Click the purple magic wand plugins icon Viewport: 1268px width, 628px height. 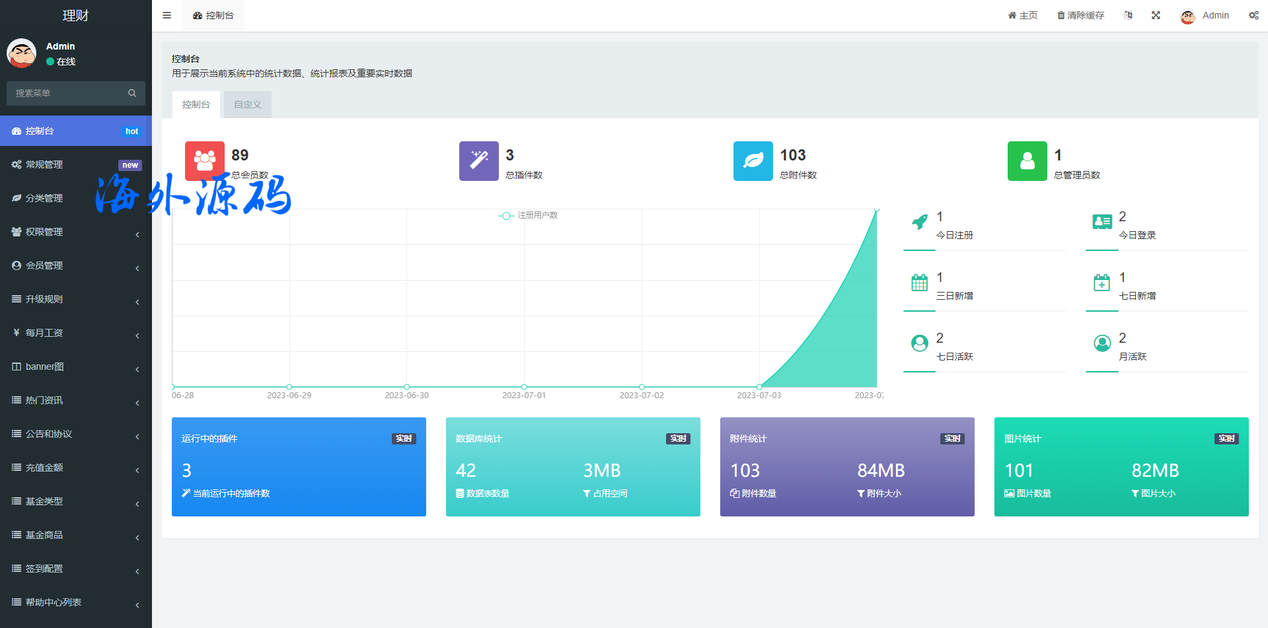478,160
